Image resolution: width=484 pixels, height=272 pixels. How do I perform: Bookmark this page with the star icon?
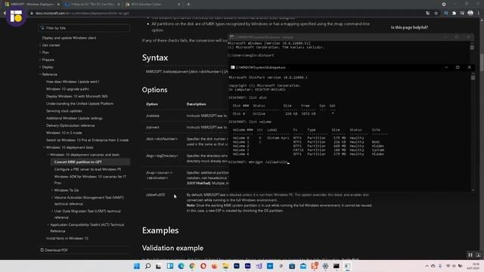click(436, 14)
